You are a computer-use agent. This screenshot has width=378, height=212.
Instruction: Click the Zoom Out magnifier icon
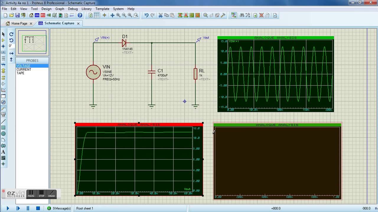tap(124, 15)
